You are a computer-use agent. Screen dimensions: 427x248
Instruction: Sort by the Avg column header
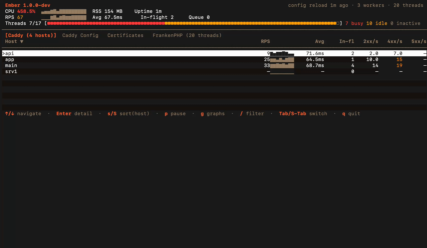pyautogui.click(x=319, y=41)
